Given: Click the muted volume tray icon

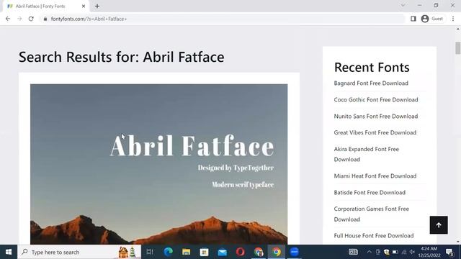Looking at the screenshot, I should click(x=412, y=252).
